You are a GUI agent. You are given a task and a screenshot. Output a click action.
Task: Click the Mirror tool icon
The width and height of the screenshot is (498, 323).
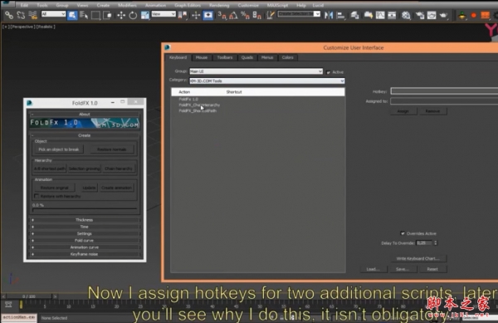click(329, 15)
